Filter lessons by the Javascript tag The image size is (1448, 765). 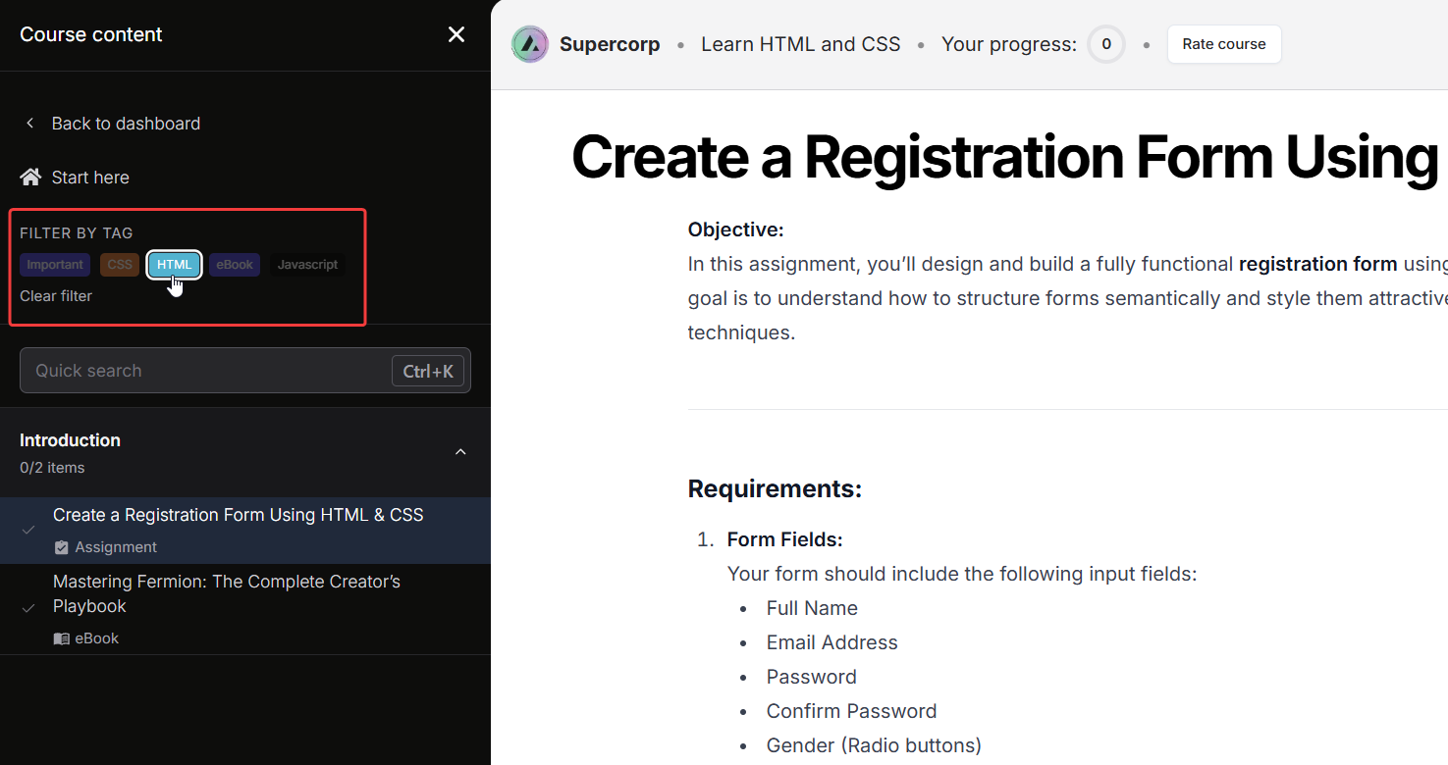click(307, 265)
